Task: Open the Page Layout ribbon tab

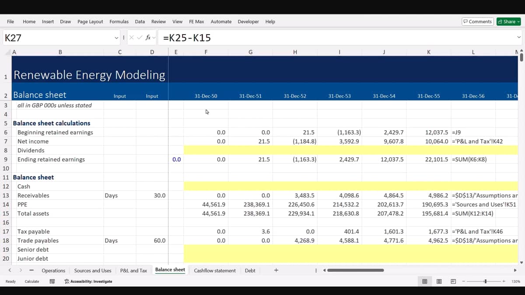Action: pos(90,21)
